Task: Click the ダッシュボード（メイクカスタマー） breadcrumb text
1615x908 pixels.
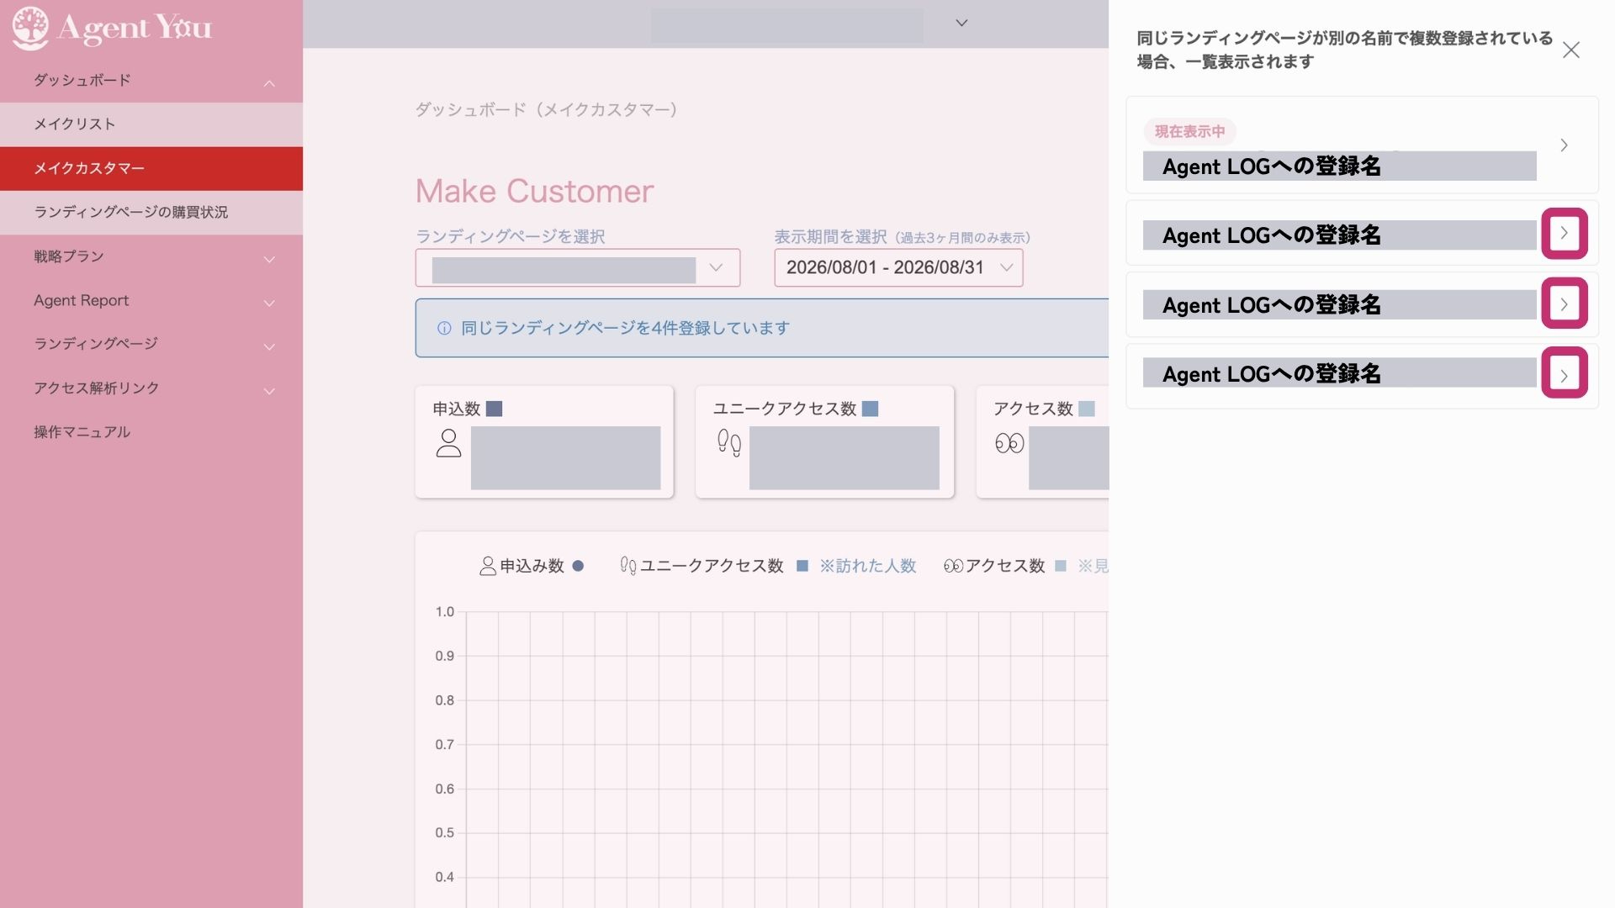Action: [x=546, y=109]
